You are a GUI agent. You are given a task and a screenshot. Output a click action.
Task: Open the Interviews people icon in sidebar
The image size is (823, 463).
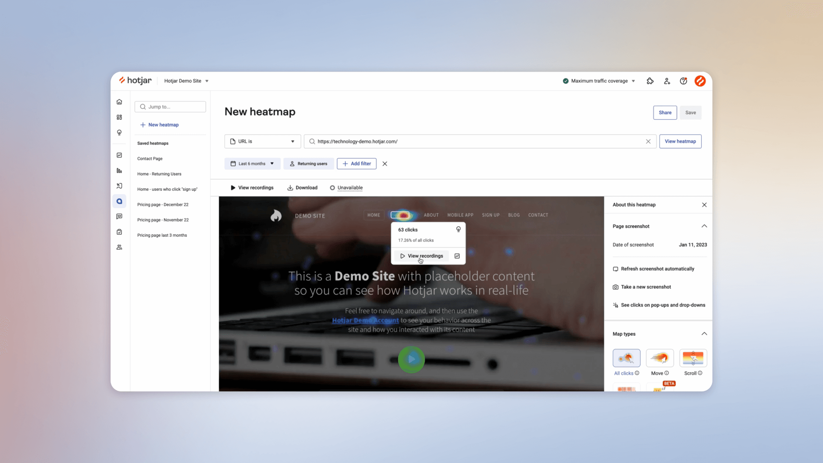coord(119,247)
